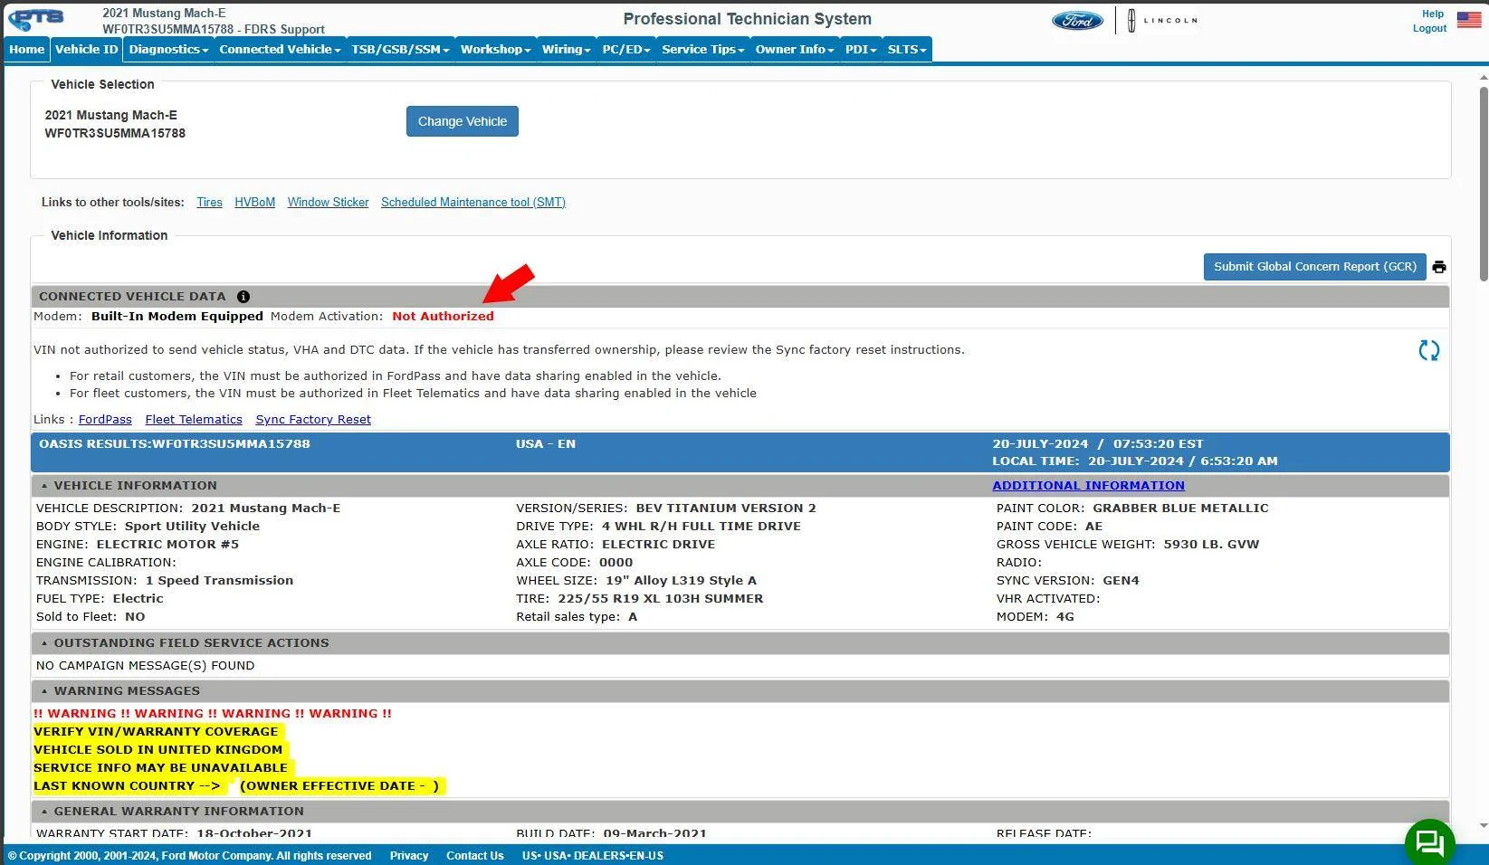The height and width of the screenshot is (865, 1489).
Task: Click the Help link
Action: [1433, 14]
